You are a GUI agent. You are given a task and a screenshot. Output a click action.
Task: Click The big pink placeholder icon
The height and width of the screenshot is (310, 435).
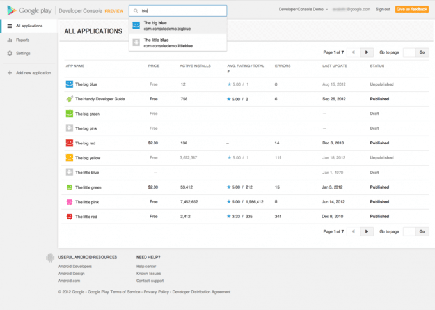point(69,128)
